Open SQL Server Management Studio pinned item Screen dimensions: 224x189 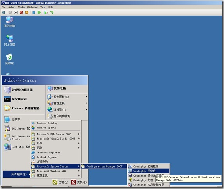coord(17,138)
